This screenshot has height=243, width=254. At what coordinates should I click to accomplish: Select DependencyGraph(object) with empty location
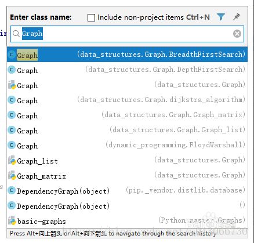pos(127,205)
